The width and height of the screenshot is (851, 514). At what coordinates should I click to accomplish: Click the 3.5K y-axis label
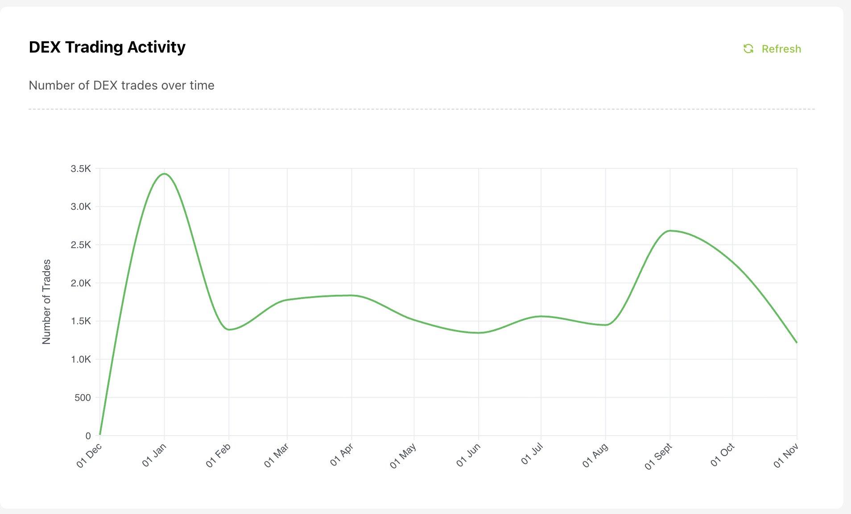point(81,169)
